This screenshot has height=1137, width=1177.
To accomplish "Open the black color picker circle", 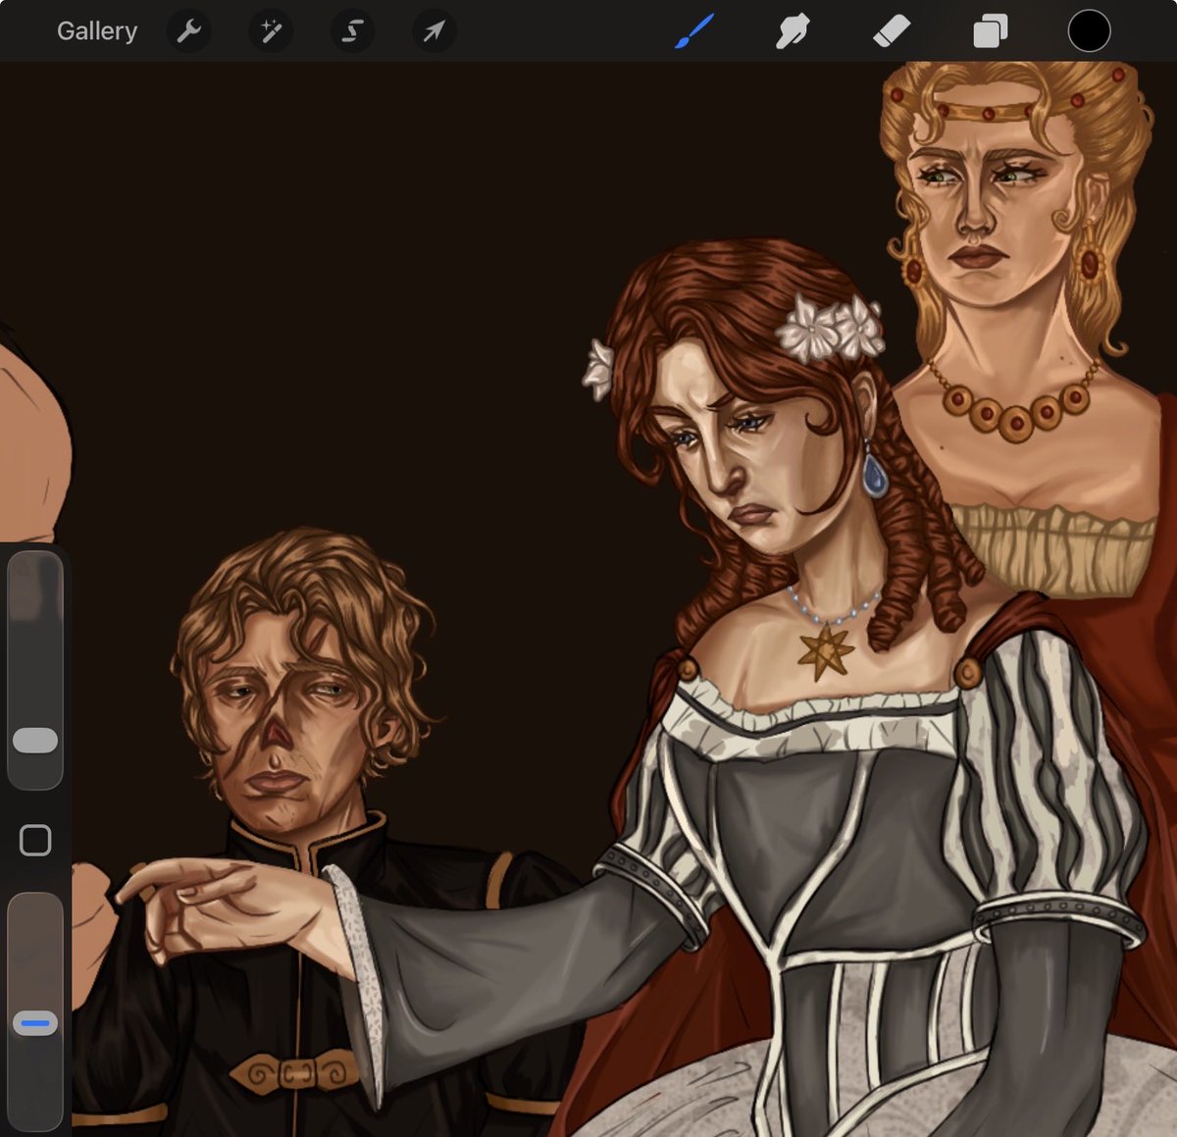I will click(x=1089, y=31).
